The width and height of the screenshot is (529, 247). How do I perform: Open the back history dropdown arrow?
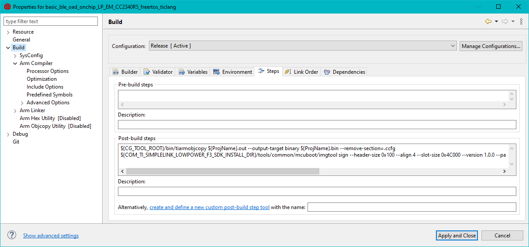pyautogui.click(x=496, y=22)
